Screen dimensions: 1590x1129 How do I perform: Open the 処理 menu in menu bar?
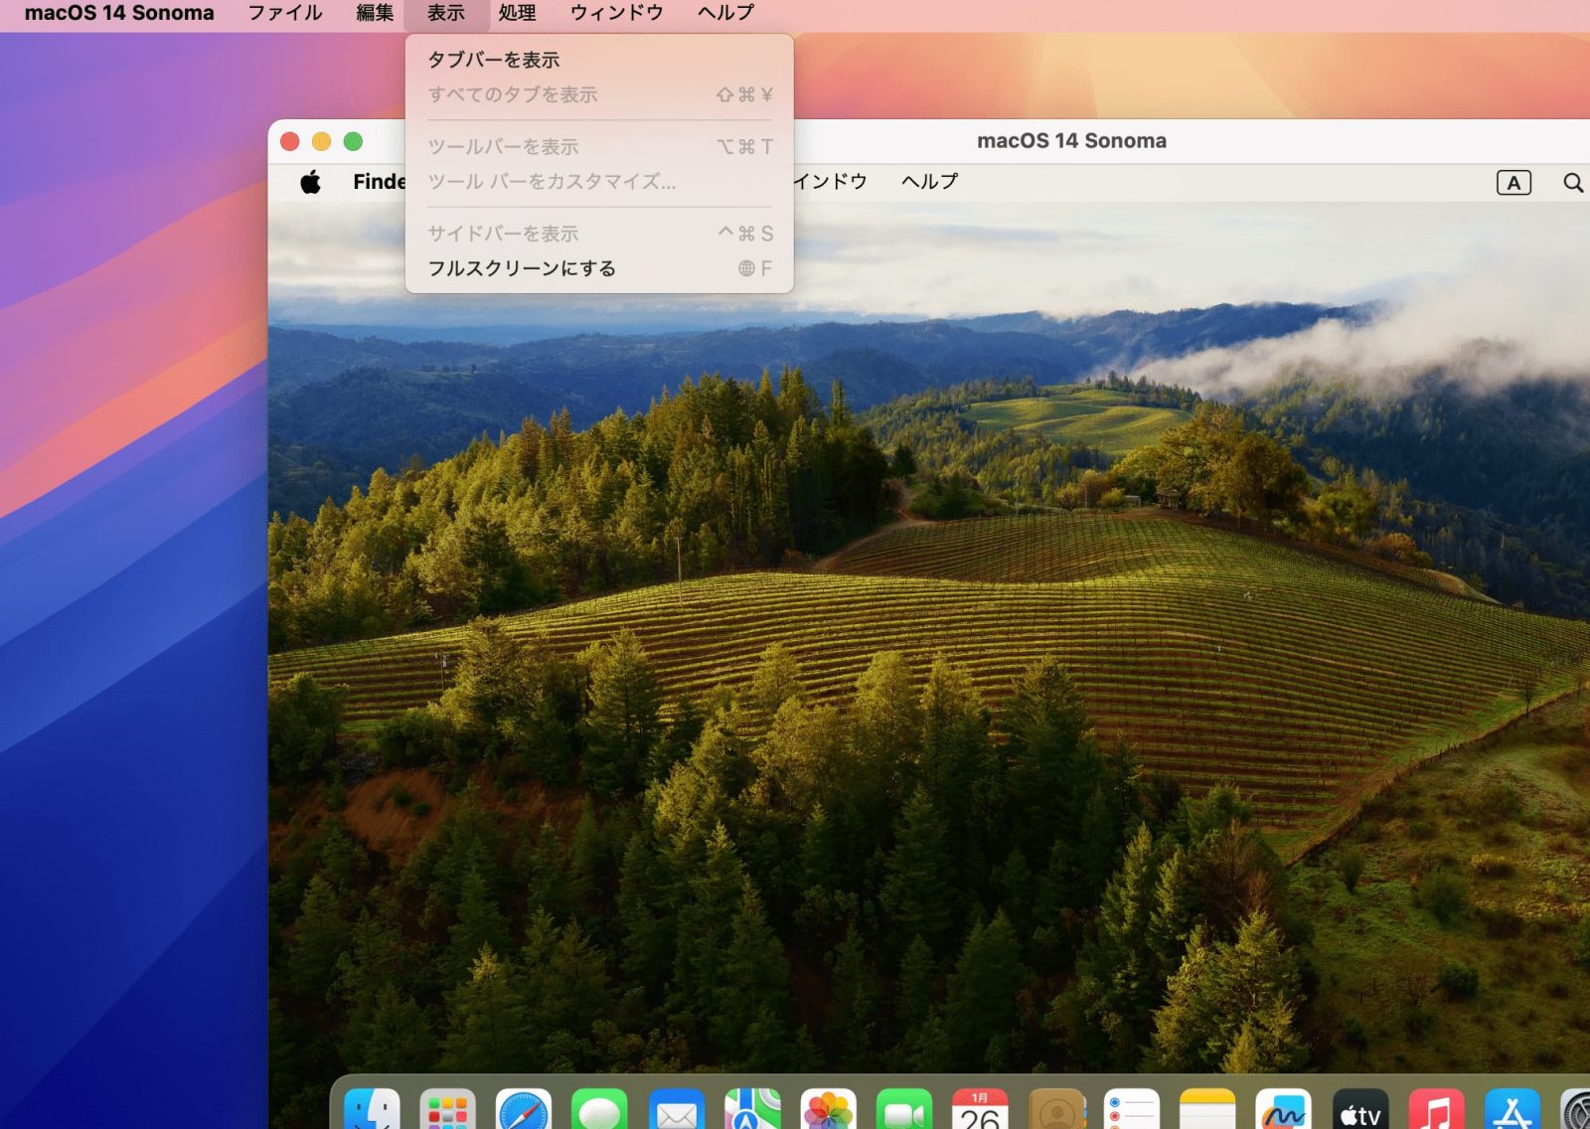pos(517,13)
